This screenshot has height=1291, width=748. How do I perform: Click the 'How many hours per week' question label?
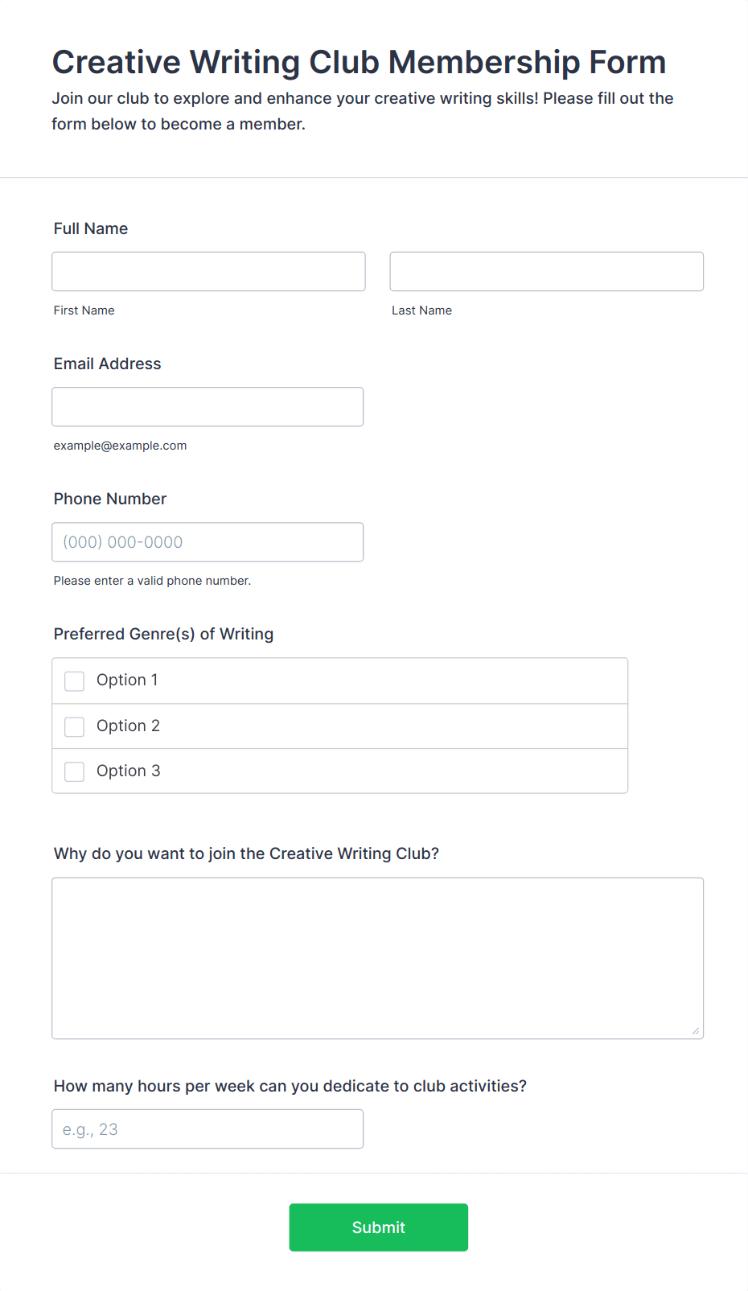(290, 1086)
